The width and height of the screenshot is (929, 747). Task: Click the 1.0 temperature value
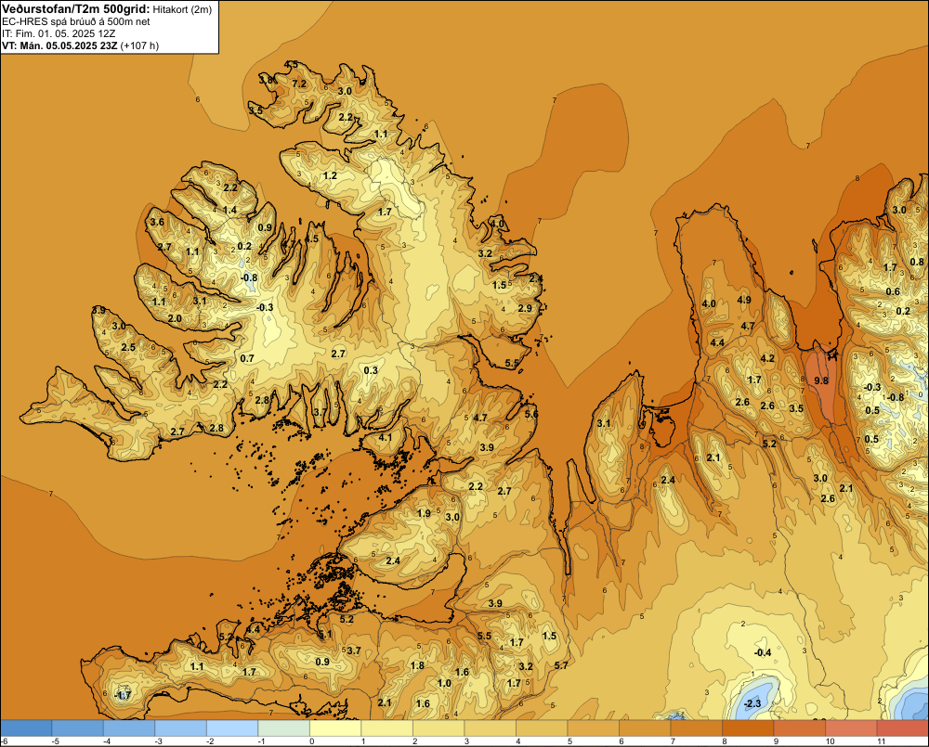pyautogui.click(x=444, y=683)
